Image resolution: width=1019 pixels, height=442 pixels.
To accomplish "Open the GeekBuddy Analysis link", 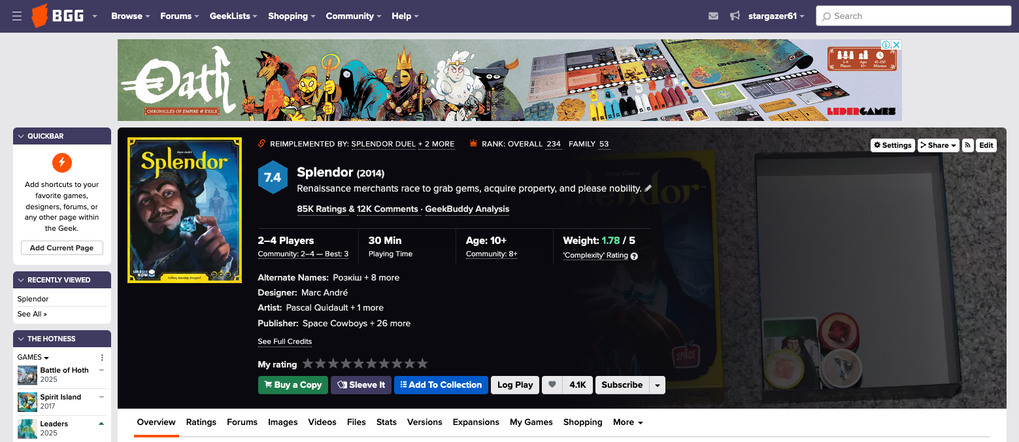I will click(467, 209).
